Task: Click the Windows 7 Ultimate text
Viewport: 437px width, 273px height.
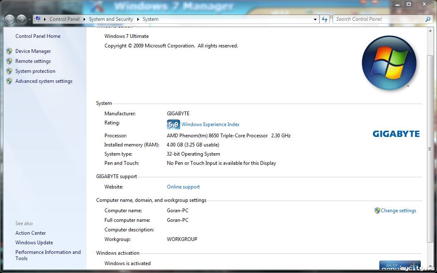Action: (x=127, y=36)
